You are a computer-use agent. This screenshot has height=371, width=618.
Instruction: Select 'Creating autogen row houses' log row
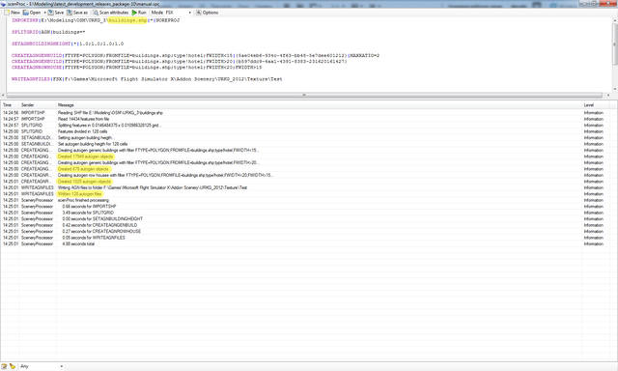(x=309, y=176)
